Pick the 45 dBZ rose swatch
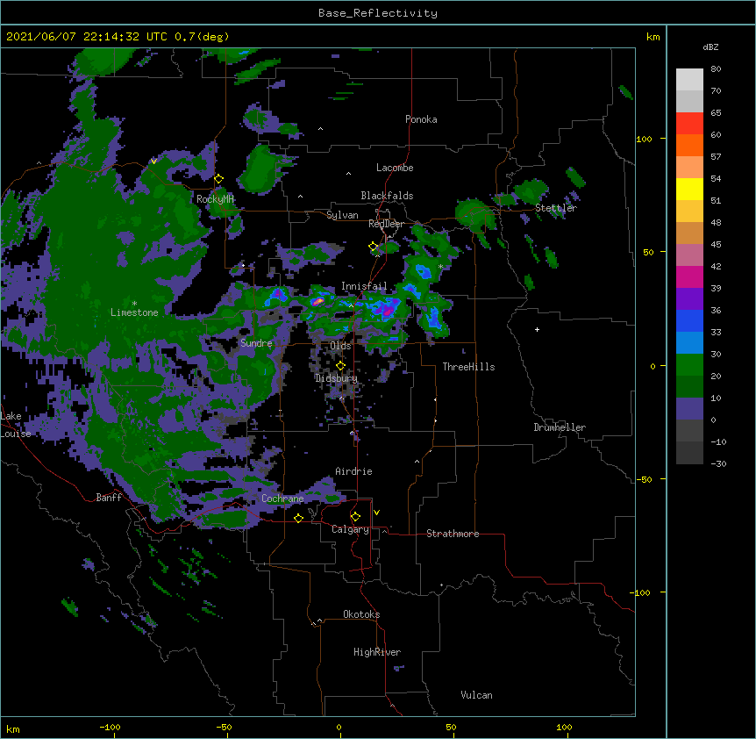The image size is (756, 739). 689,255
